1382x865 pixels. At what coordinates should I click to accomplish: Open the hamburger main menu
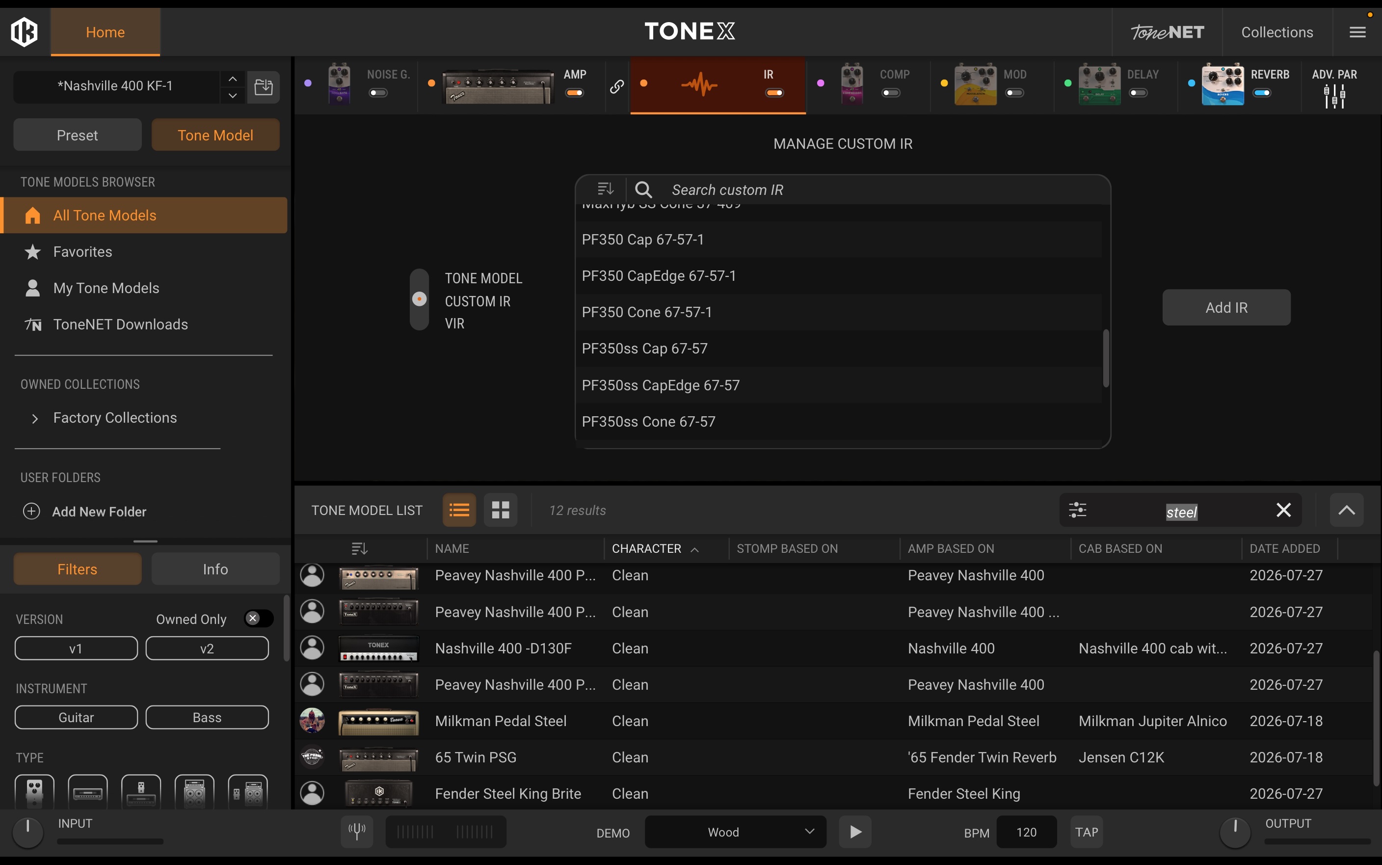click(x=1357, y=32)
